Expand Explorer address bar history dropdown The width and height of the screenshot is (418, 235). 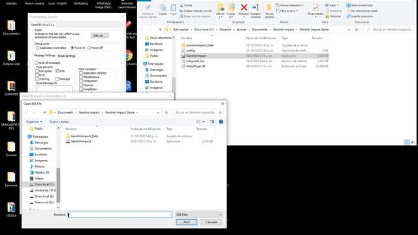click(x=349, y=29)
